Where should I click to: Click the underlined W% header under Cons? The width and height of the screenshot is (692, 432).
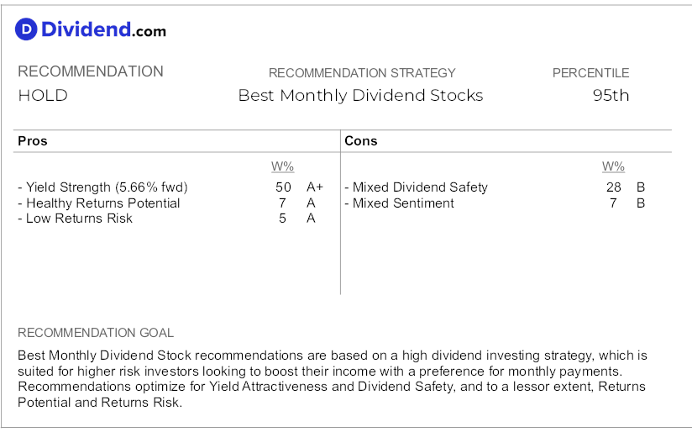tap(613, 166)
